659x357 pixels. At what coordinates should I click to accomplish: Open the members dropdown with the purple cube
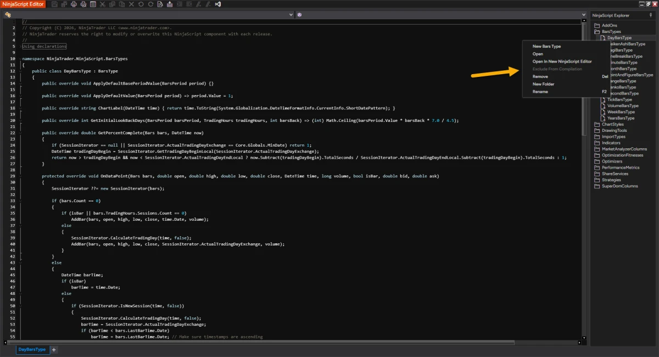point(441,15)
